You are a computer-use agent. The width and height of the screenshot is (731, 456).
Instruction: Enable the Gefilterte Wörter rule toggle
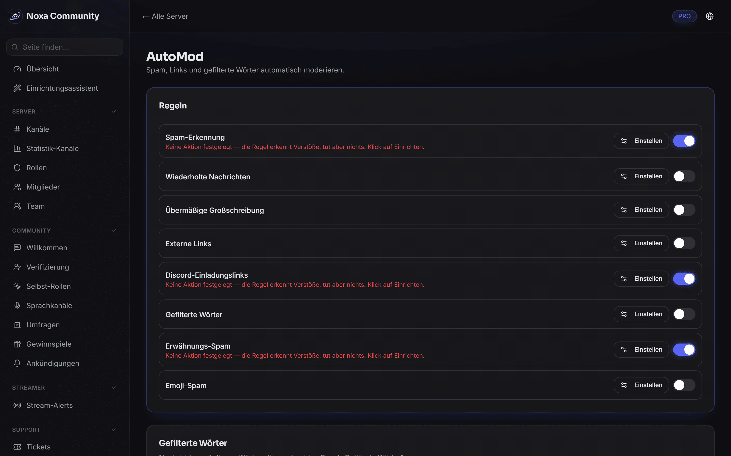[684, 315]
